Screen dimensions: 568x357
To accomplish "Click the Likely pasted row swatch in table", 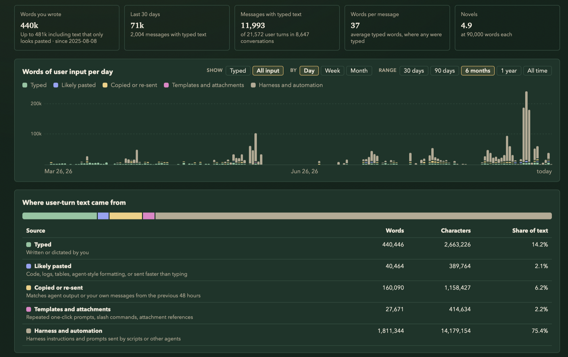I will 29,266.
